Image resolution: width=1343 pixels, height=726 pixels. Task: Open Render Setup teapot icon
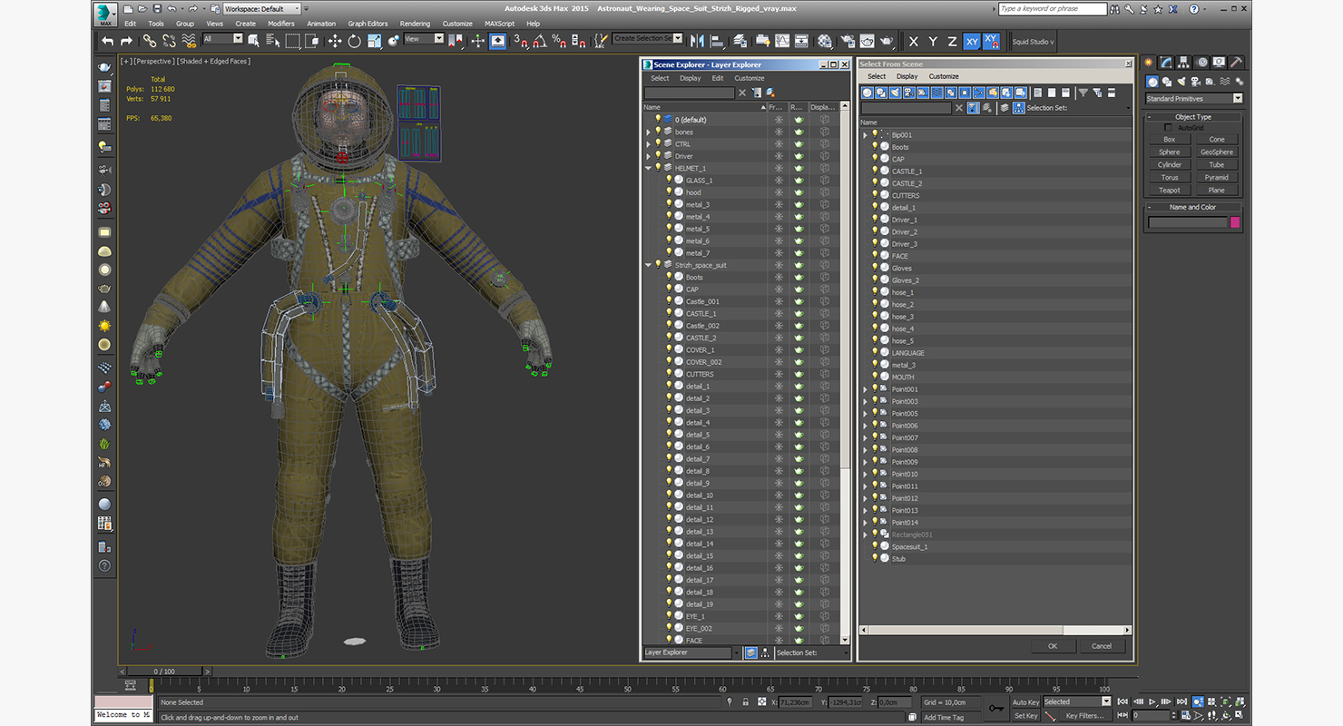[847, 41]
